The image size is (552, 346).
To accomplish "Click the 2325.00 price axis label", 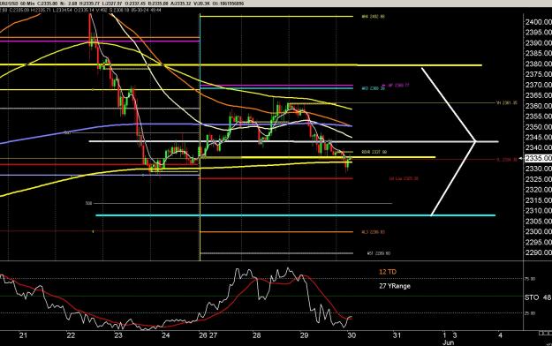I will point(538,179).
